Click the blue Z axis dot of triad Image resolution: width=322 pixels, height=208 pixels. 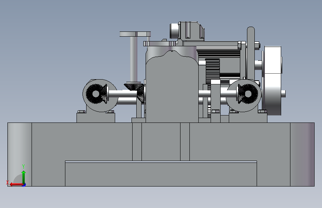tap(24, 185)
